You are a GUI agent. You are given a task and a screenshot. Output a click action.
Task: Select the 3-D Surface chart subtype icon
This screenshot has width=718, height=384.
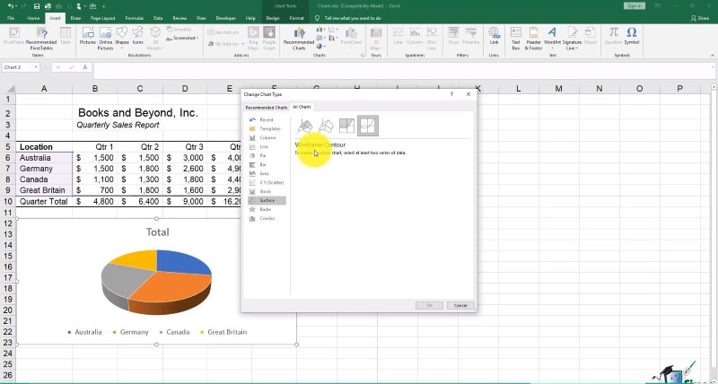point(305,126)
